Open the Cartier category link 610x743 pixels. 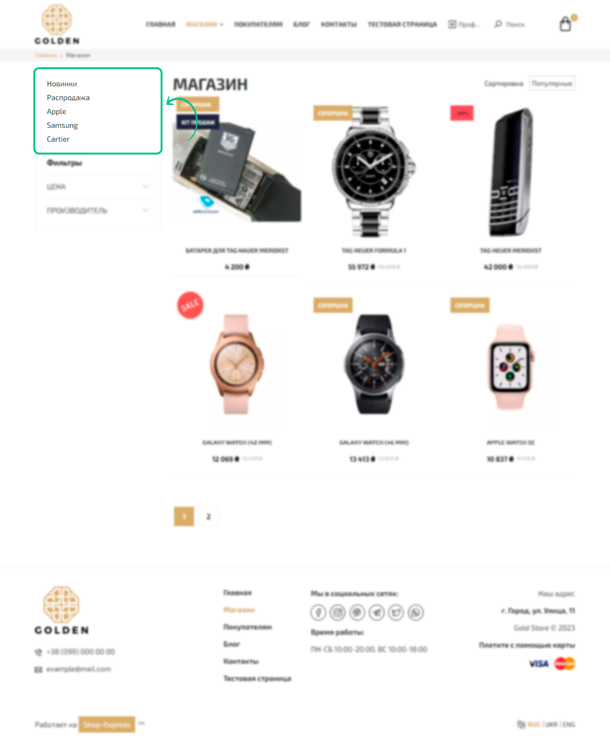58,139
